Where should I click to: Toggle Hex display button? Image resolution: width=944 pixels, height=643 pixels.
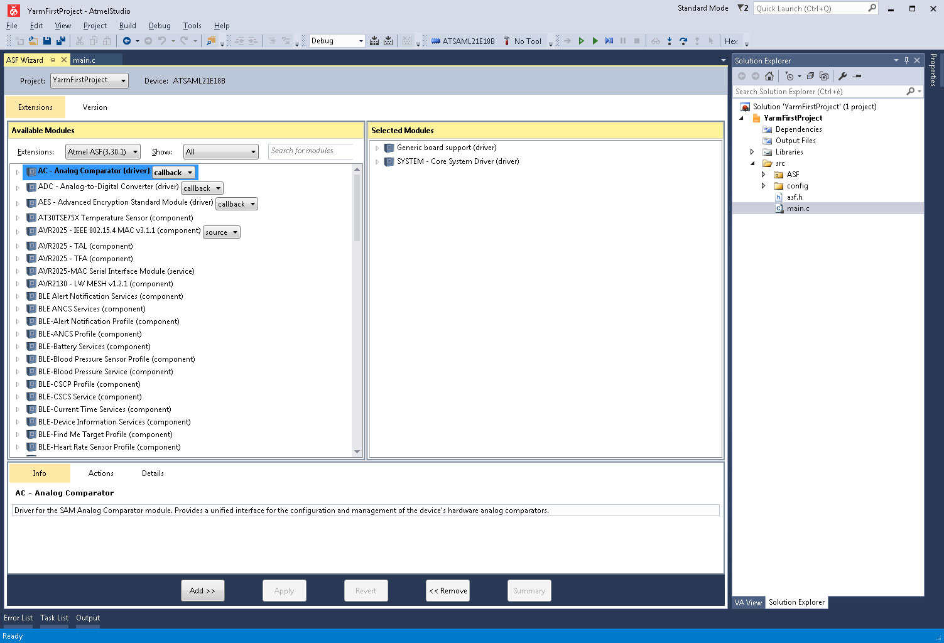[731, 41]
